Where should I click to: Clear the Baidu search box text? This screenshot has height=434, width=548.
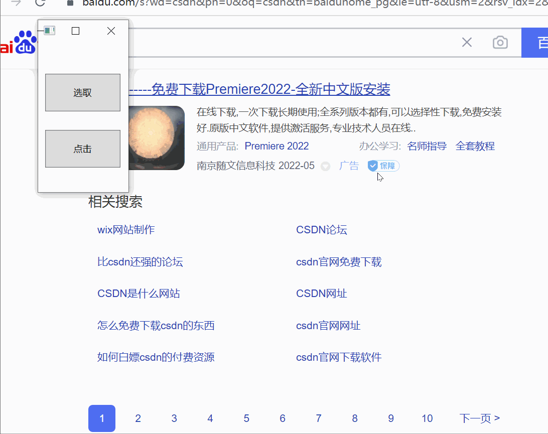(x=467, y=42)
